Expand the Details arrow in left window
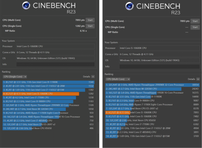 click(93, 77)
